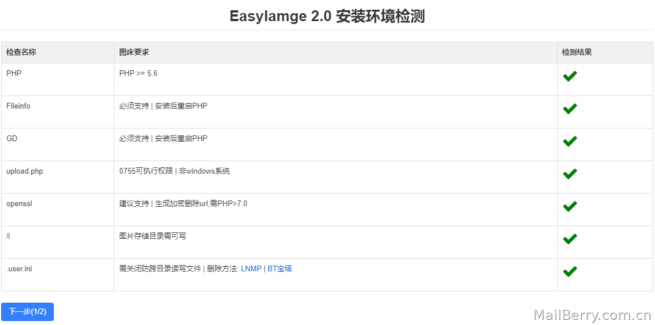Image resolution: width=655 pixels, height=325 pixels.
Task: Proceed with the 下一步(1/2) button
Action: tap(27, 312)
